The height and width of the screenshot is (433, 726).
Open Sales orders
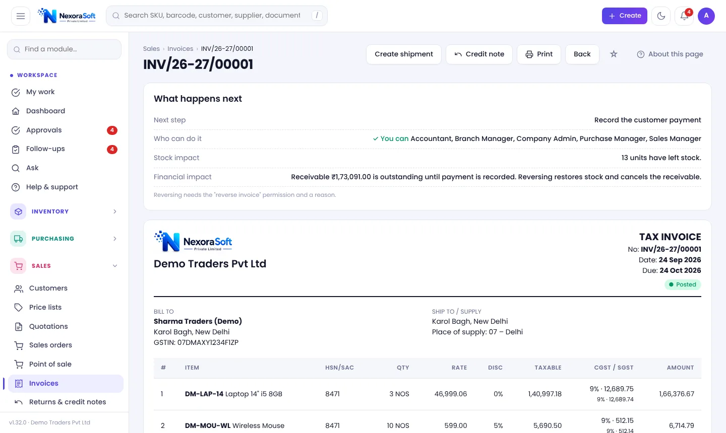coord(66,345)
